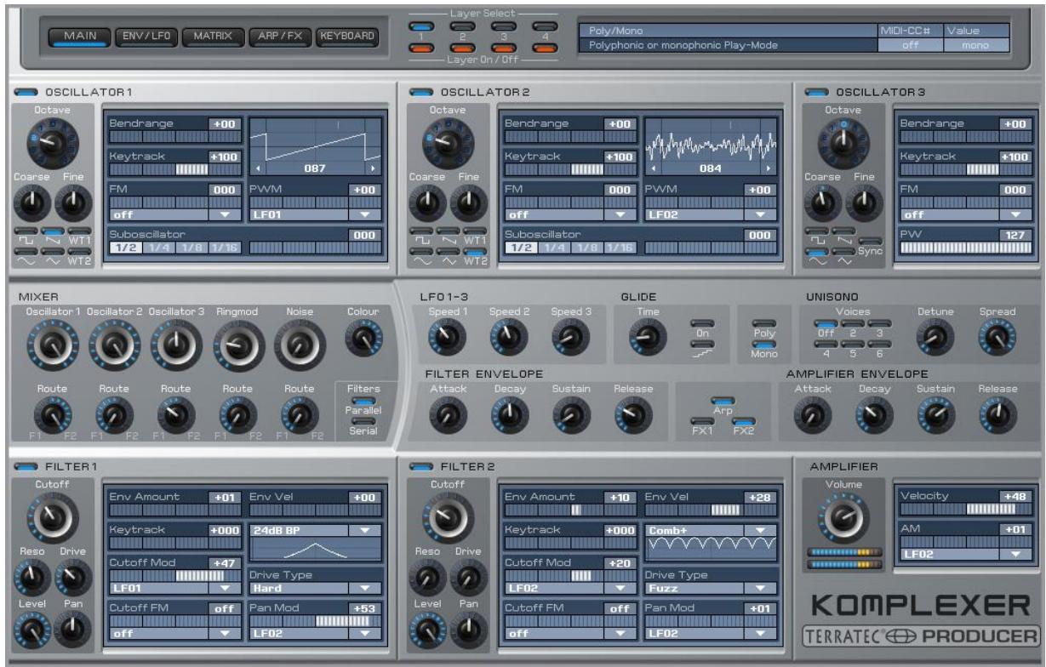The image size is (1046, 667).
Task: Select WT2 wavetable for Oscillator 2
Action: point(475,253)
